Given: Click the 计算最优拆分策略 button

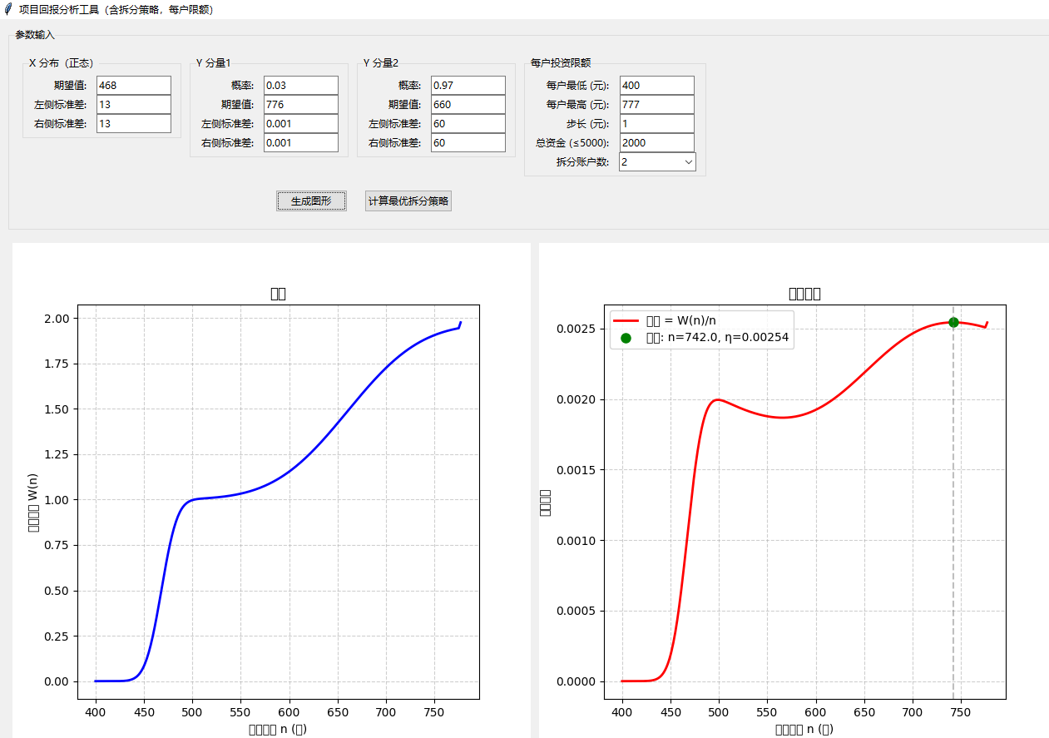Looking at the screenshot, I should tap(408, 201).
